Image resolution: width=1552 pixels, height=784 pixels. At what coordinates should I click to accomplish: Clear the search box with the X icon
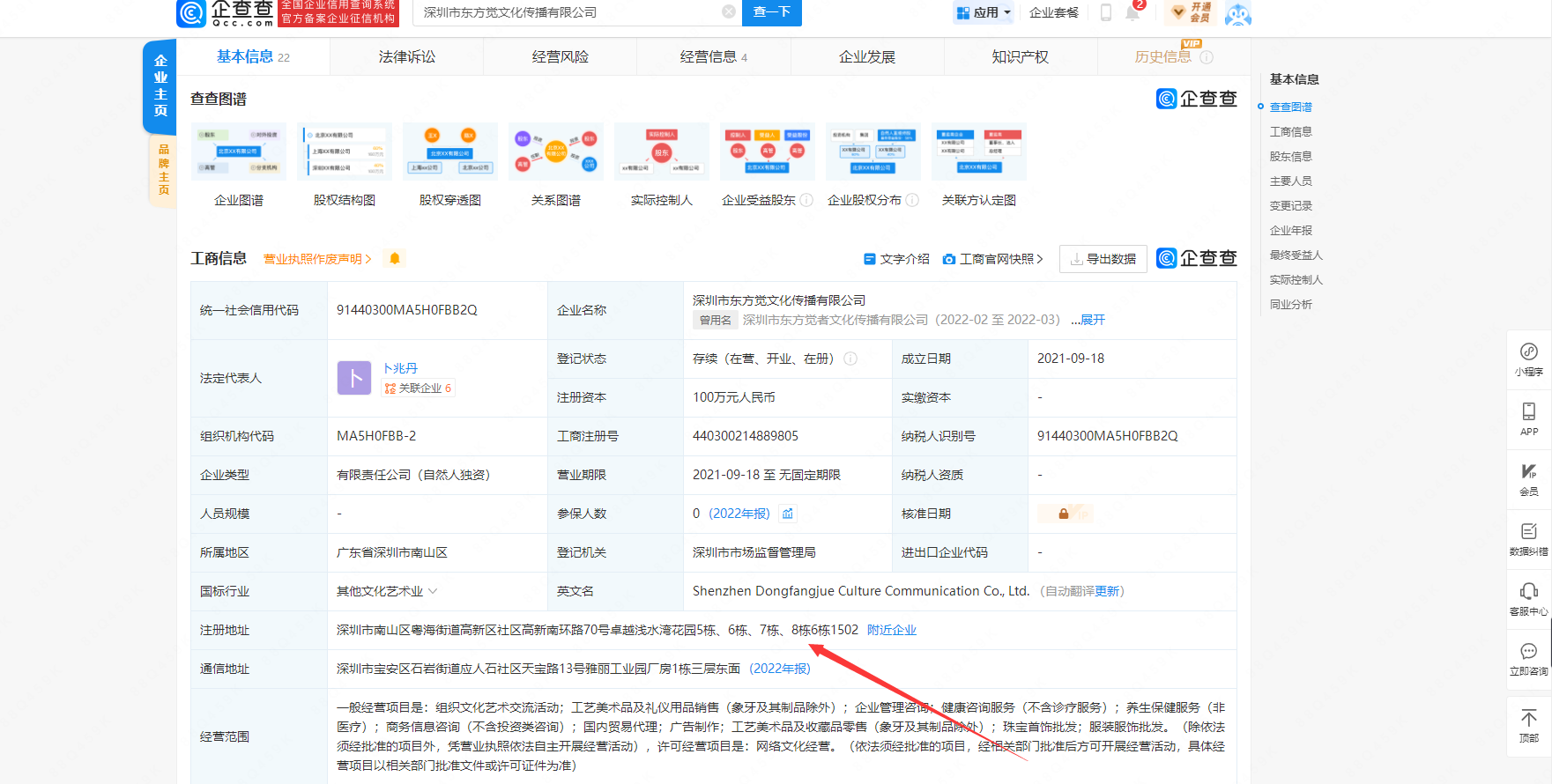729,12
